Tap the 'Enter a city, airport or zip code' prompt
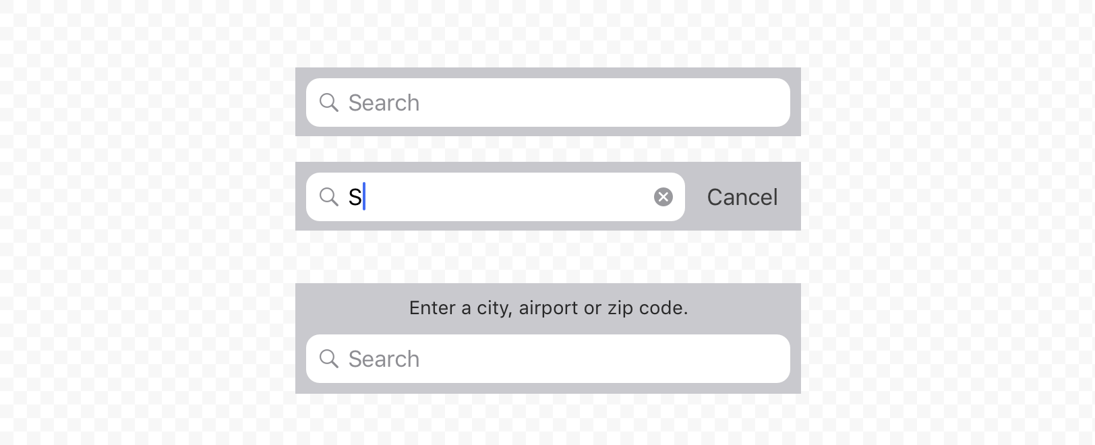Screen dimensions: 1095x445 (x=548, y=307)
